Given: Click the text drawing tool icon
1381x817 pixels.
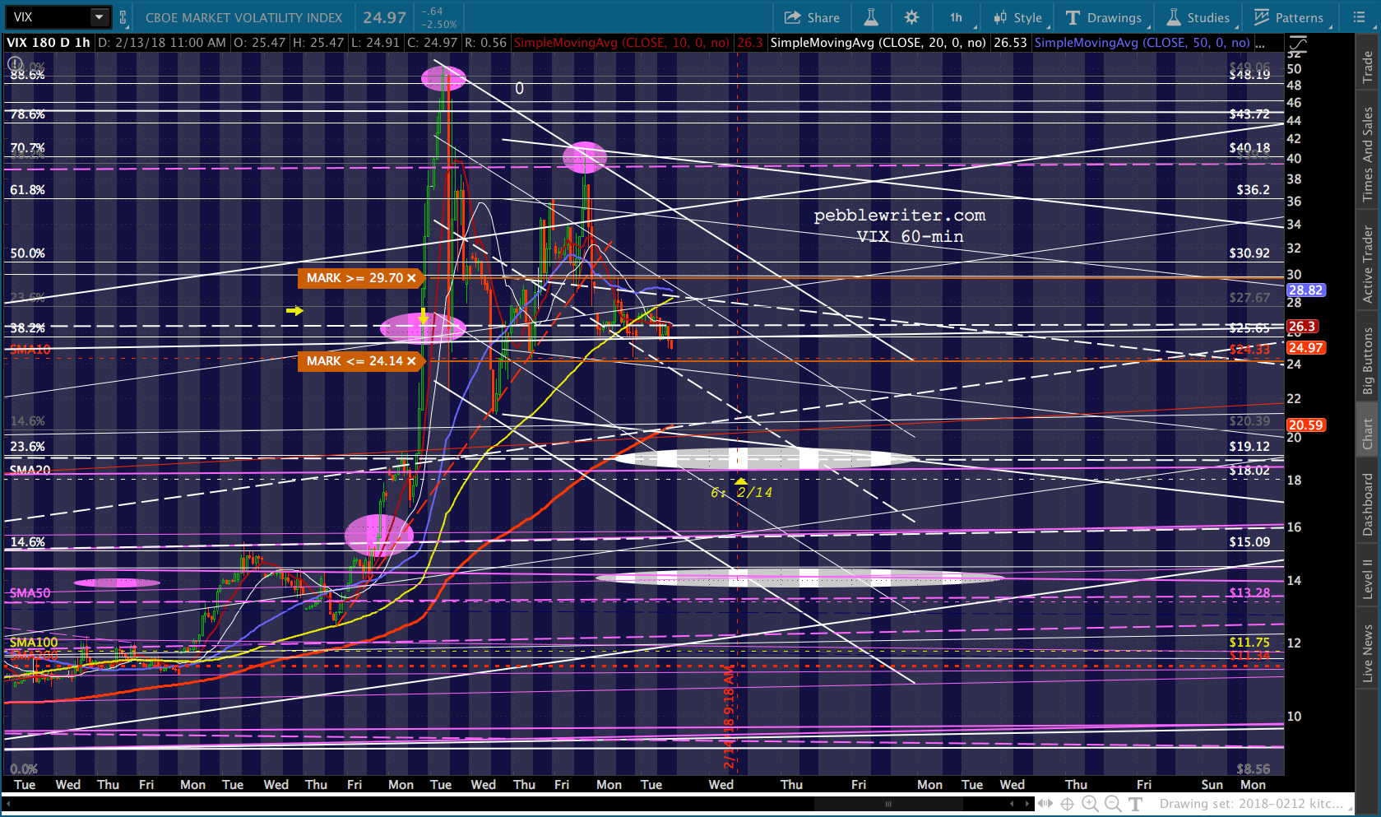Looking at the screenshot, I should (1136, 804).
